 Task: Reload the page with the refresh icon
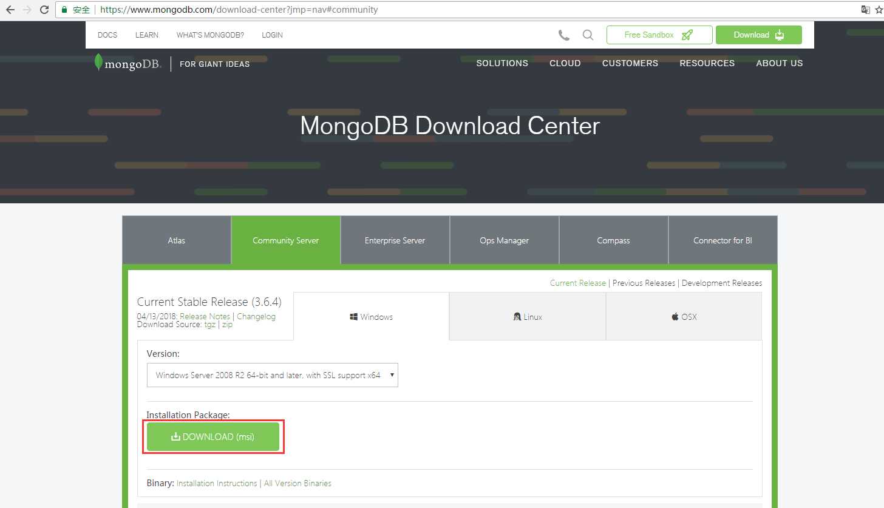click(44, 10)
